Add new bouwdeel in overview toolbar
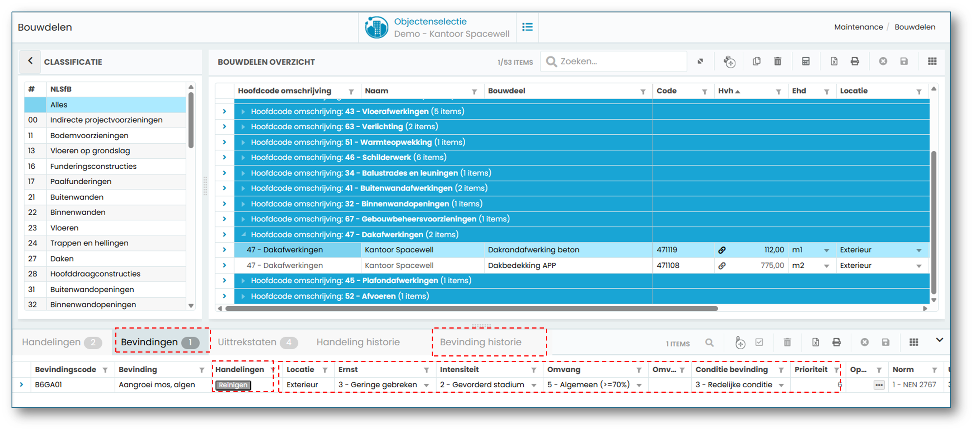 [x=729, y=61]
